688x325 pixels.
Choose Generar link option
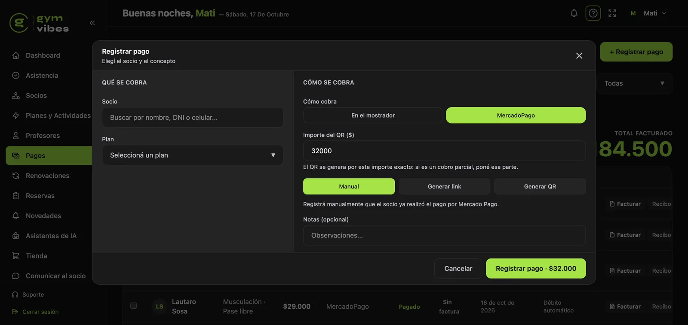444,186
